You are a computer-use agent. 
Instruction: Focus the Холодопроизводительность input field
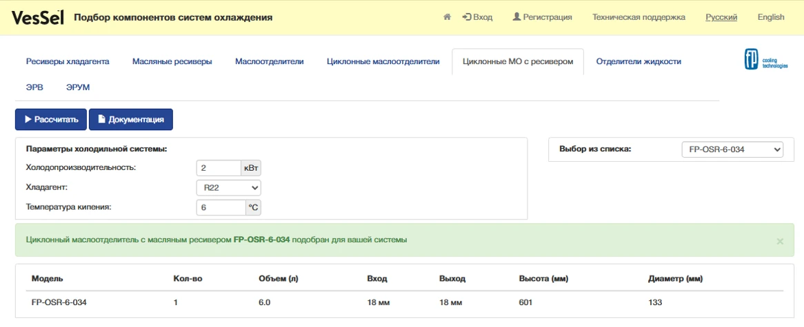219,168
